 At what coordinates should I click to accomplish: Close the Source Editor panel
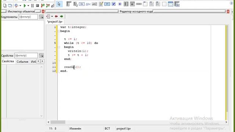click(x=228, y=11)
